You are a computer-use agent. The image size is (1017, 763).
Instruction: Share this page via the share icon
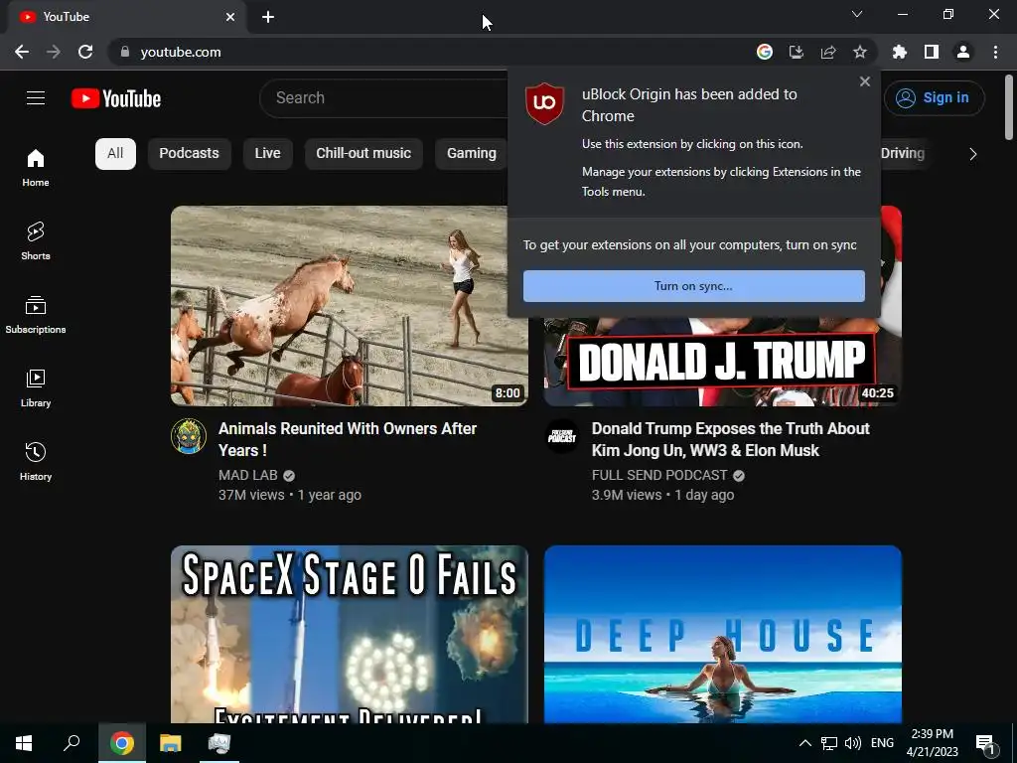pos(828,52)
